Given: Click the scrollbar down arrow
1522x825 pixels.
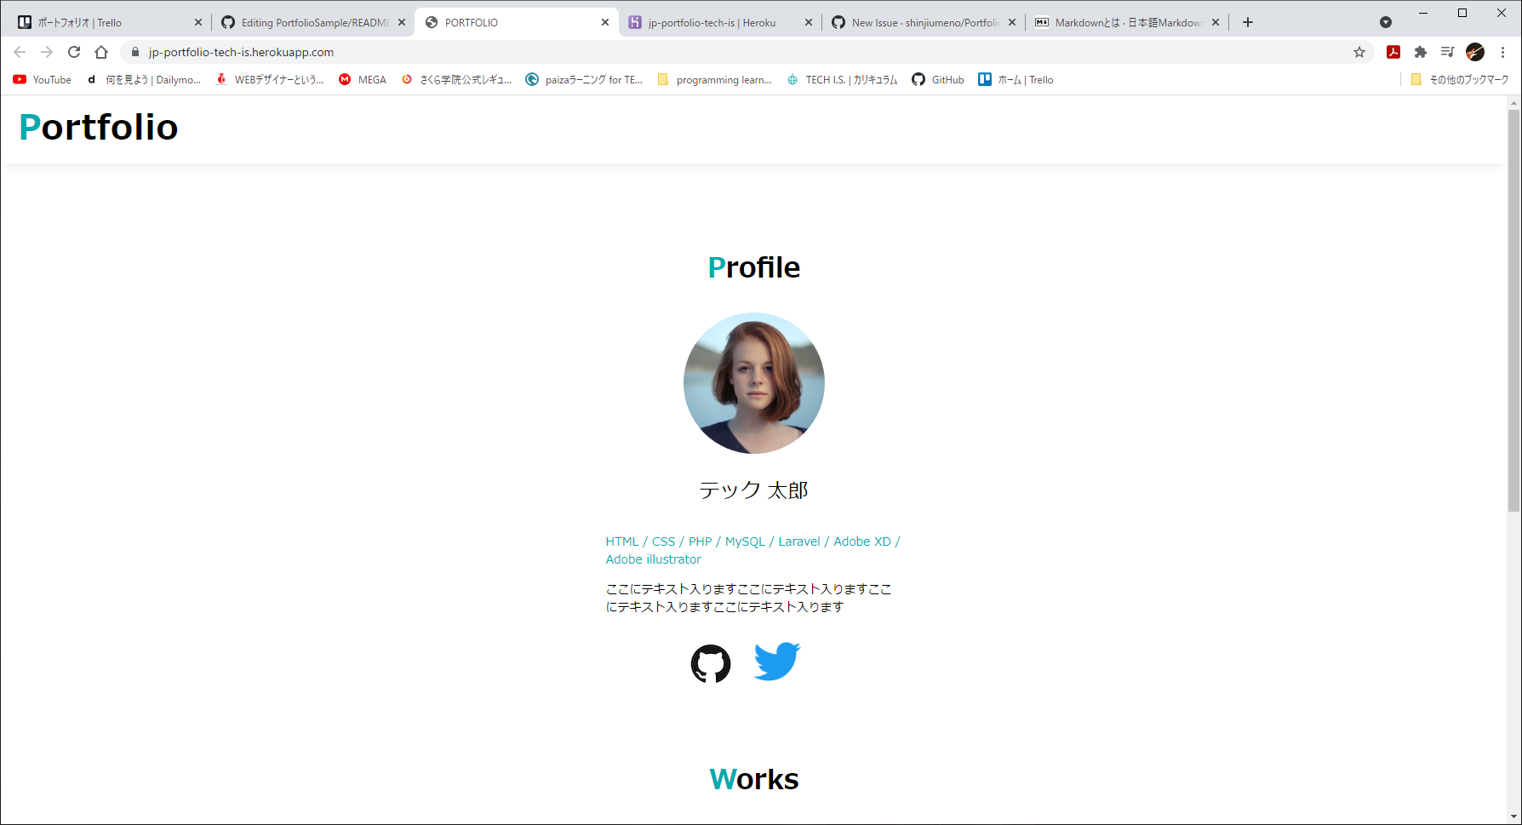Looking at the screenshot, I should (x=1513, y=817).
